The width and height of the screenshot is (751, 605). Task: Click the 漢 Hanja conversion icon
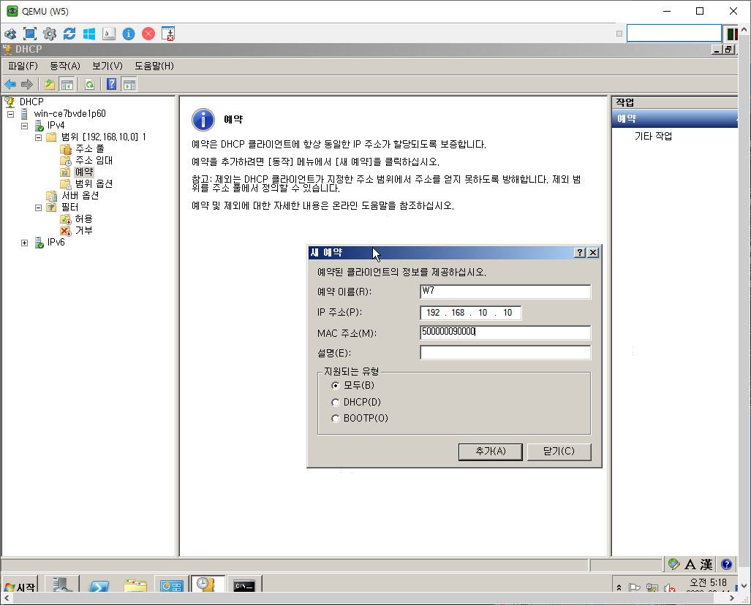(706, 565)
